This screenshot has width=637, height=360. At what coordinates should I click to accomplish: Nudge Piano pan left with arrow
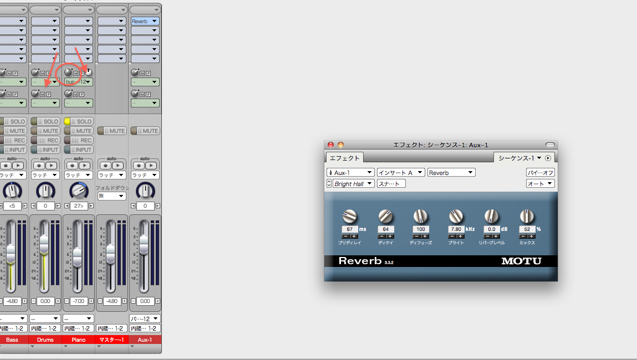[67, 206]
